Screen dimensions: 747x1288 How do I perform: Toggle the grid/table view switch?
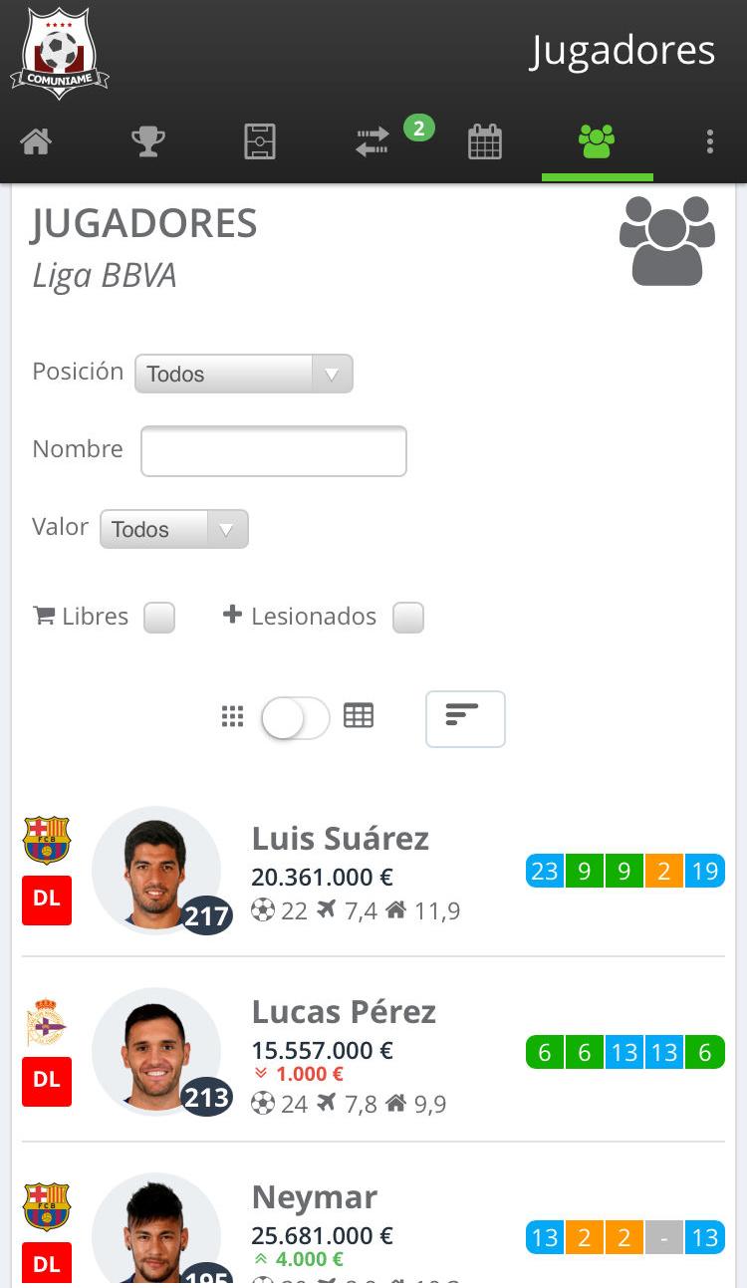[x=295, y=718]
